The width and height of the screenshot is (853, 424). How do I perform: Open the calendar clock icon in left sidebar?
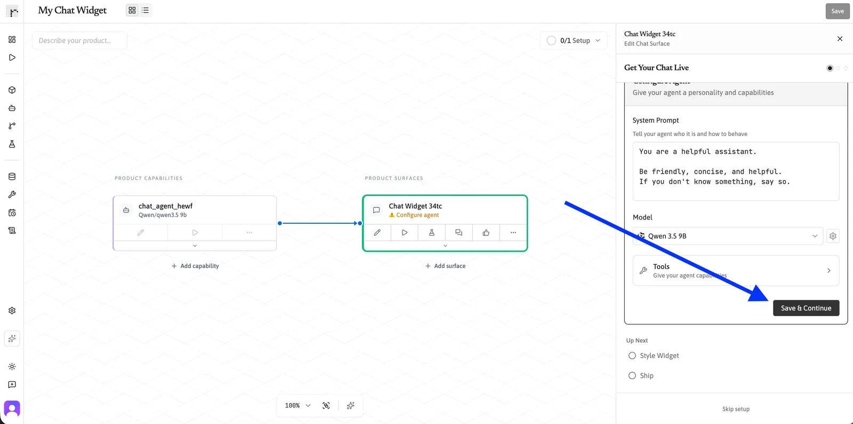[12, 213]
